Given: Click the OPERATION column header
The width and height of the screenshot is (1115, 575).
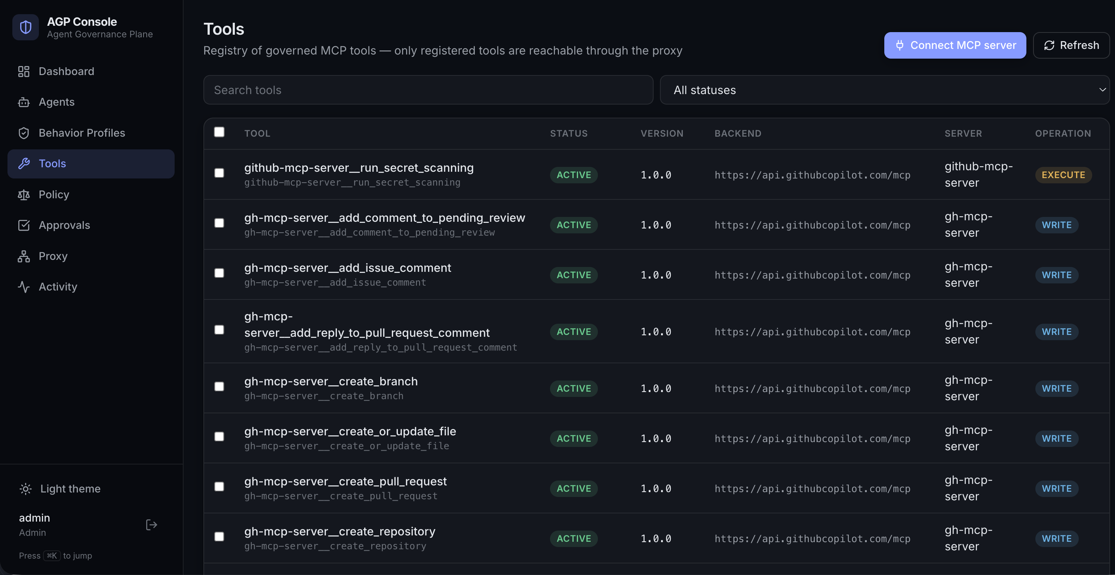Looking at the screenshot, I should coord(1063,134).
